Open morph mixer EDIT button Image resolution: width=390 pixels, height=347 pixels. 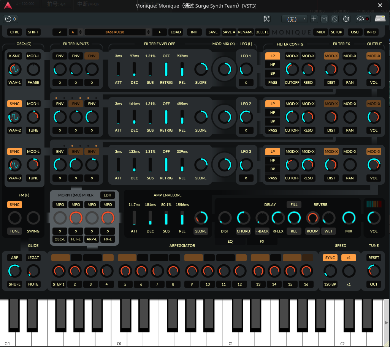[x=108, y=195]
